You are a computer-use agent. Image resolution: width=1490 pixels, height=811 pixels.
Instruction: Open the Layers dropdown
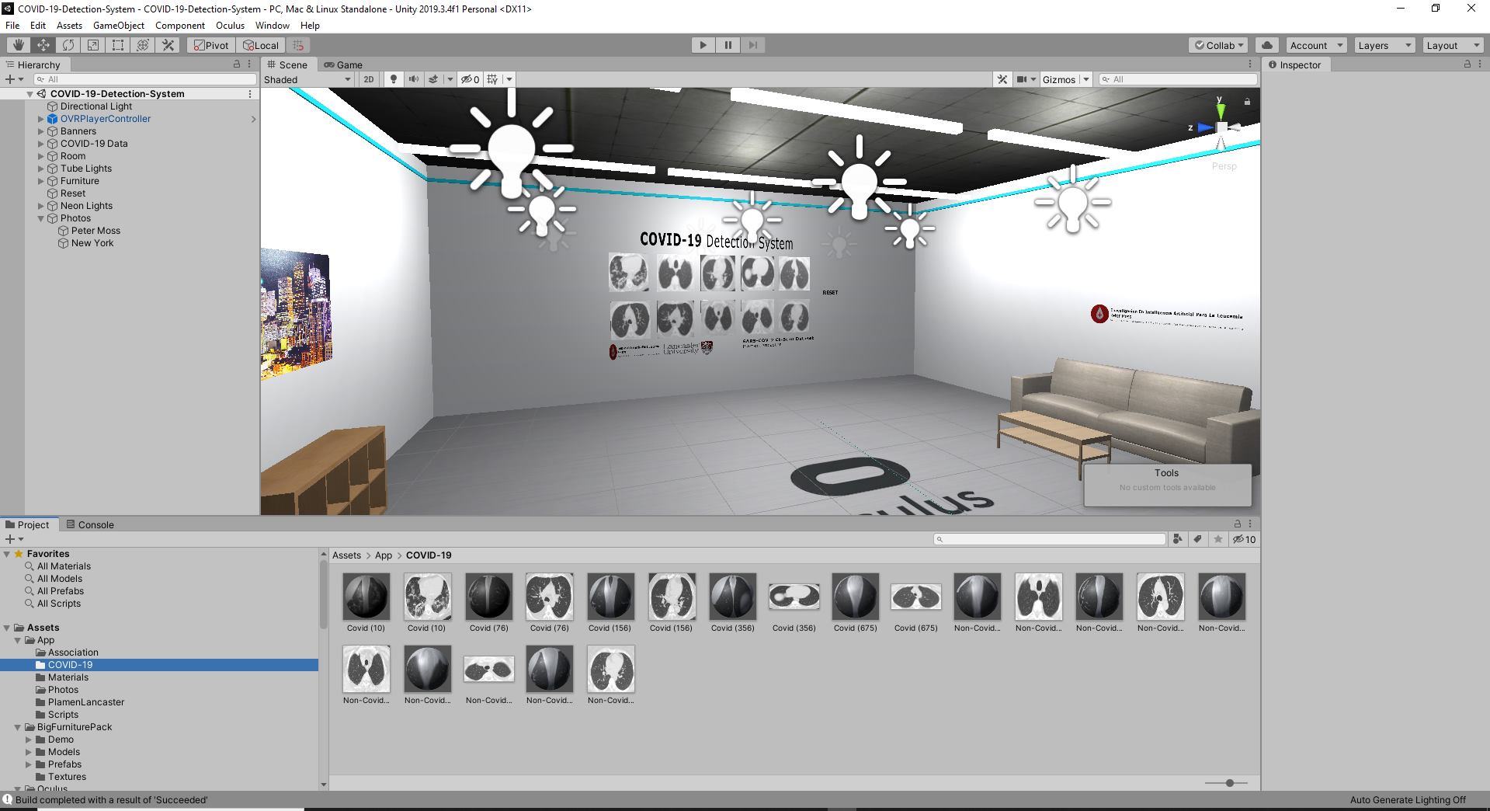point(1384,45)
